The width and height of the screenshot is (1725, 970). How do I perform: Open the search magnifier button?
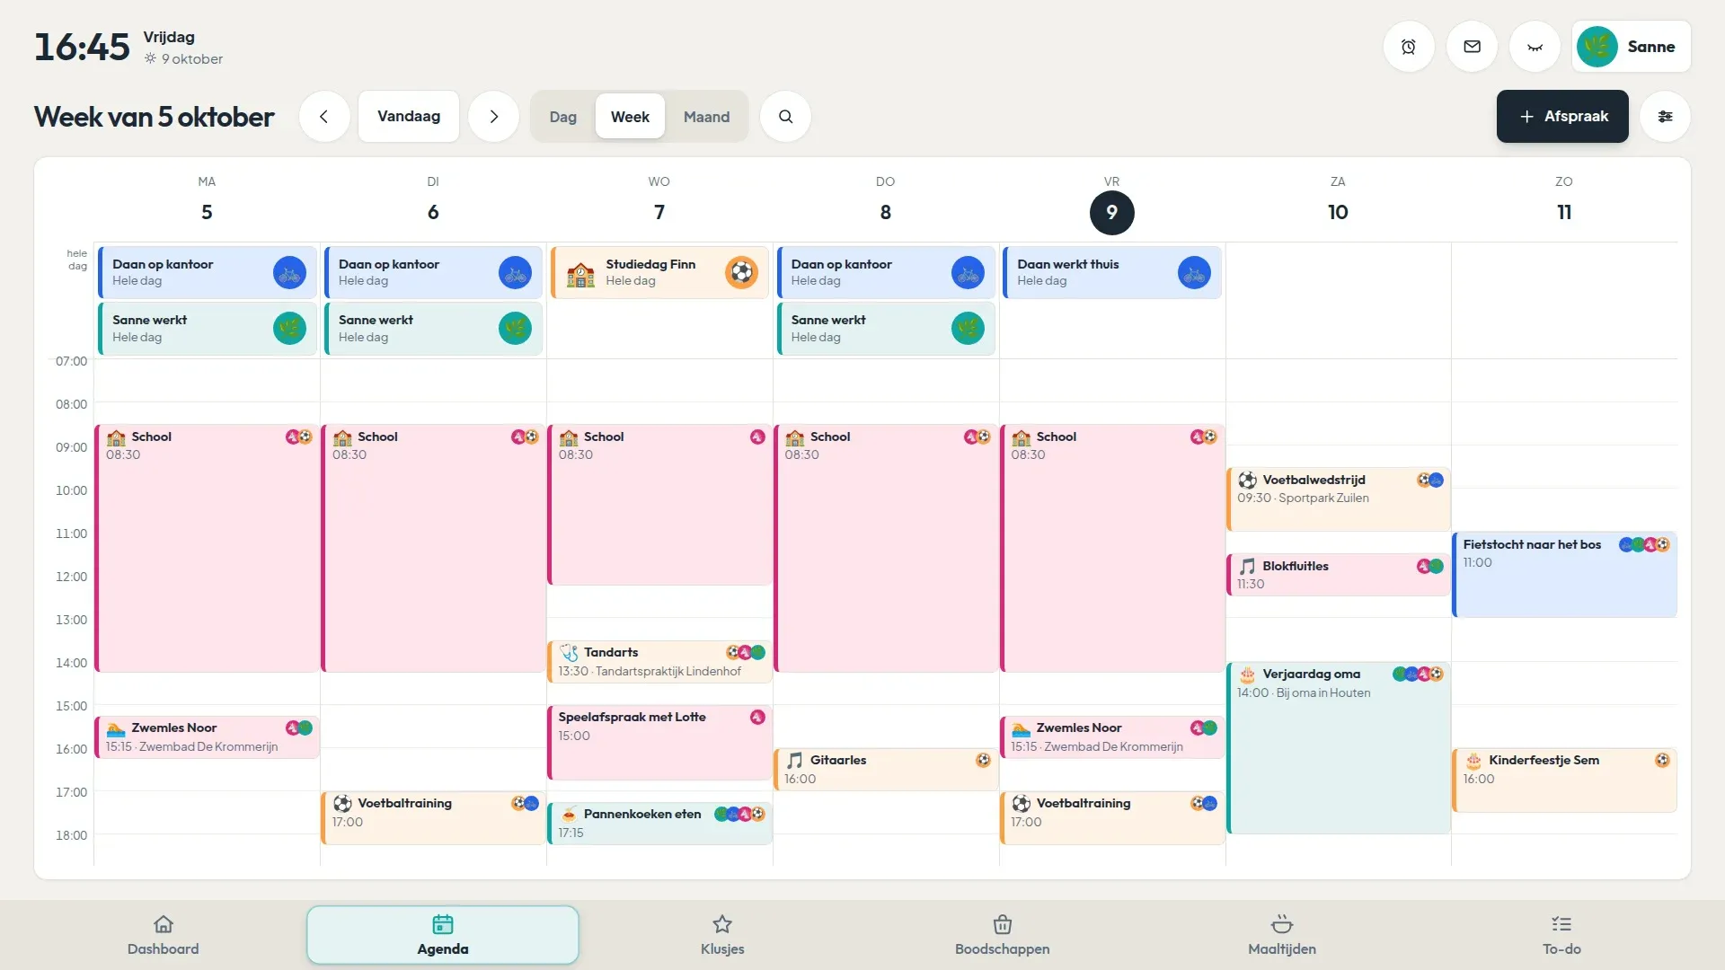click(785, 117)
